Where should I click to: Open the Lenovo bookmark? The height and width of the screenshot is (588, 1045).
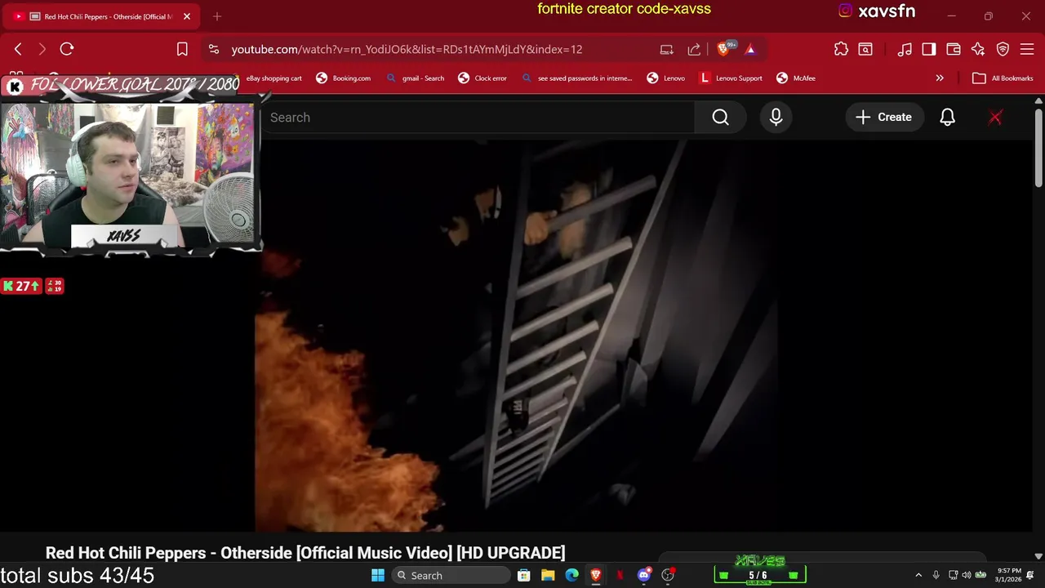coord(666,78)
